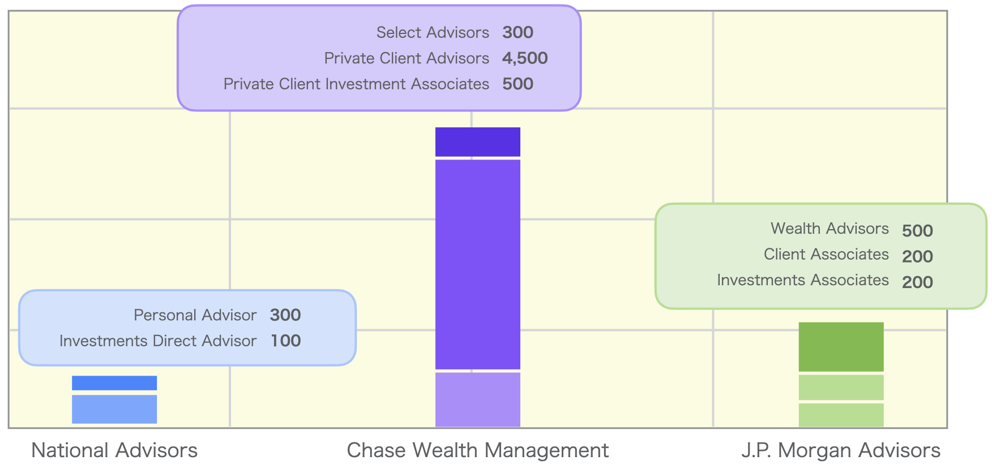Select the Personal Advisor 300 row
The width and height of the screenshot is (992, 473).
point(217,315)
